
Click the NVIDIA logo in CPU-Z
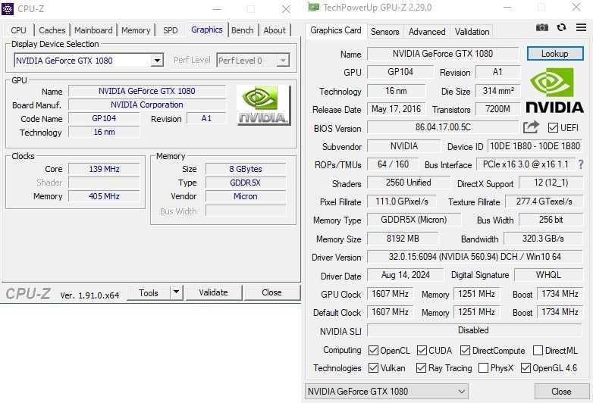(264, 105)
